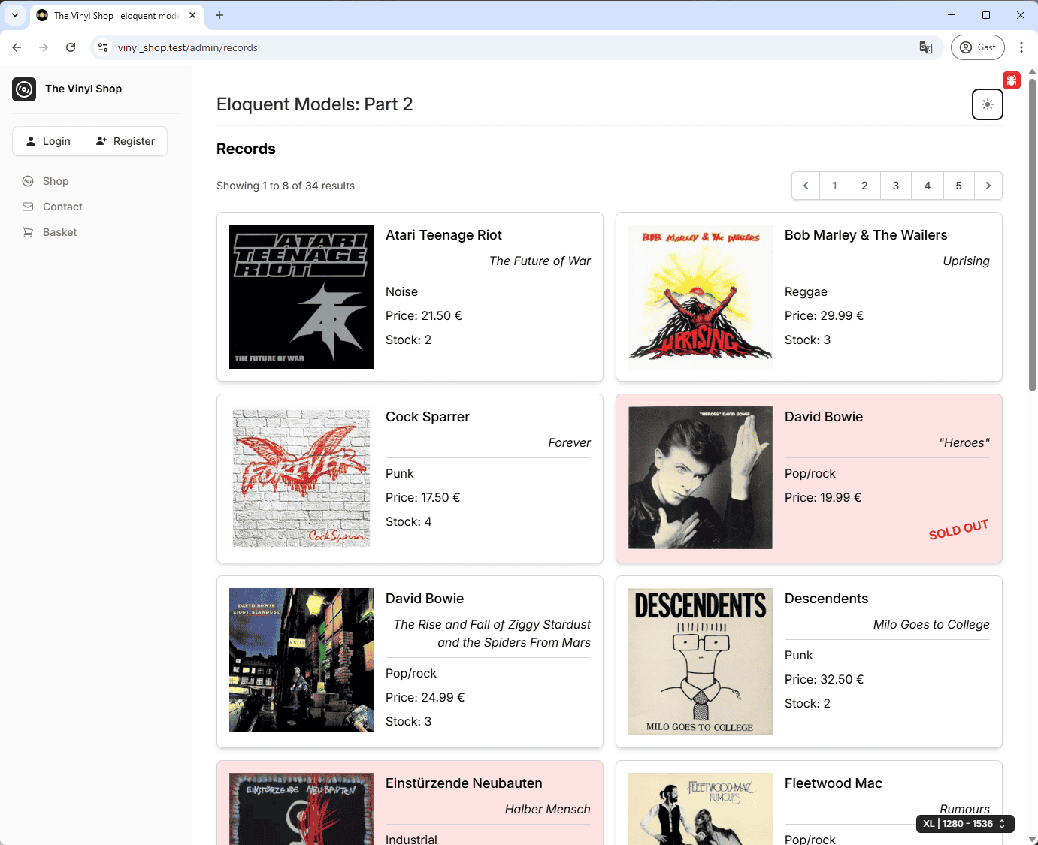The height and width of the screenshot is (845, 1038).
Task: Click the Contact envelope icon
Action: pyautogui.click(x=28, y=207)
